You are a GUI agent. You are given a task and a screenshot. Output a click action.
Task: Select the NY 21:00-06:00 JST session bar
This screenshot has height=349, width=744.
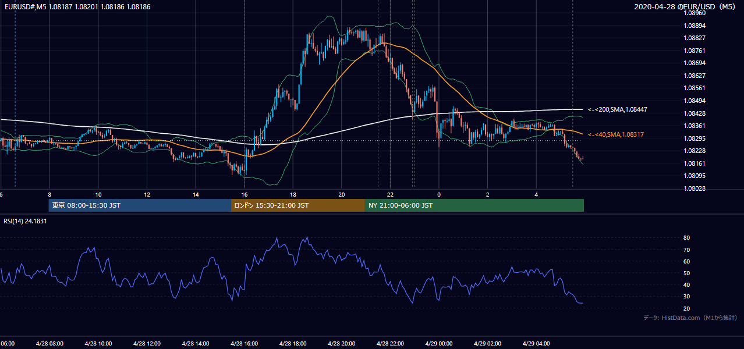tap(474, 205)
